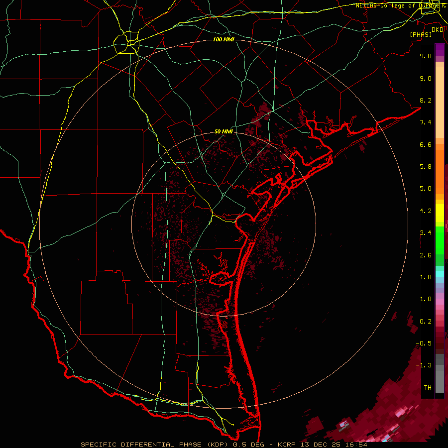Click the gray legend swatch near -1.3

(440, 368)
